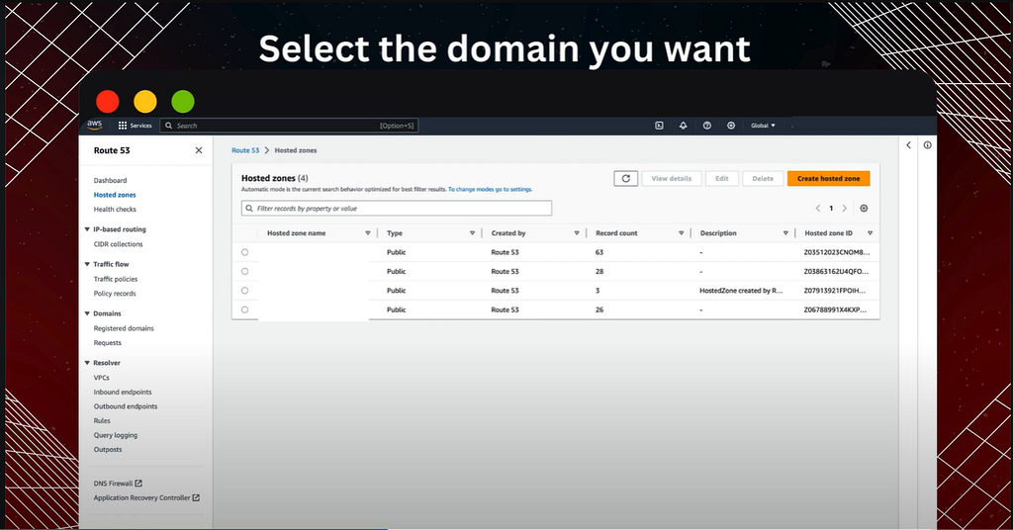The image size is (1013, 530).
Task: Open Query logging in sidebar
Action: pyautogui.click(x=115, y=435)
